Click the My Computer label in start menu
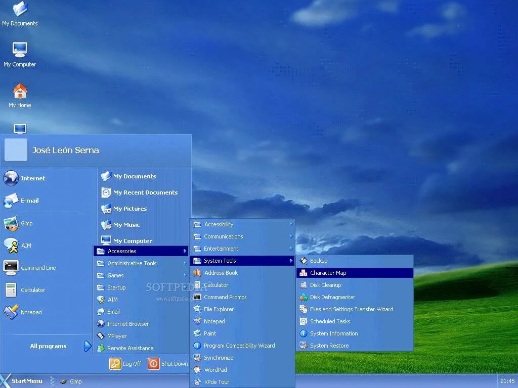The width and height of the screenshot is (518, 388). tap(133, 241)
